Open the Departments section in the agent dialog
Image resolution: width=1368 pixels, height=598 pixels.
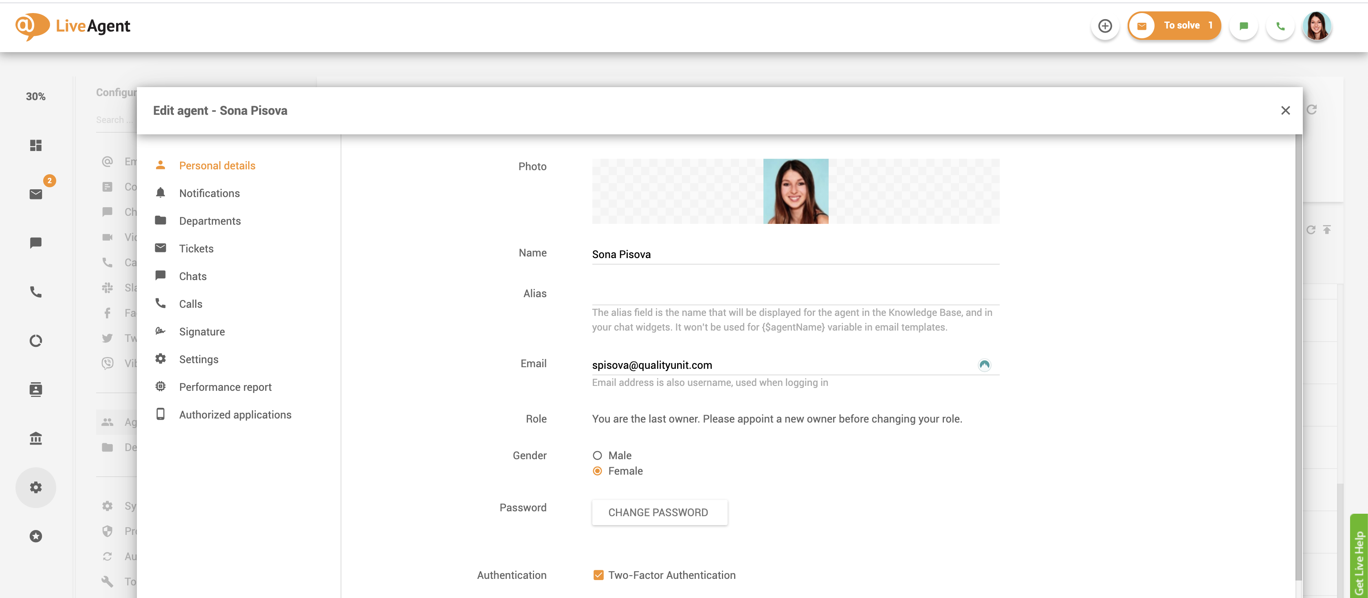210,220
